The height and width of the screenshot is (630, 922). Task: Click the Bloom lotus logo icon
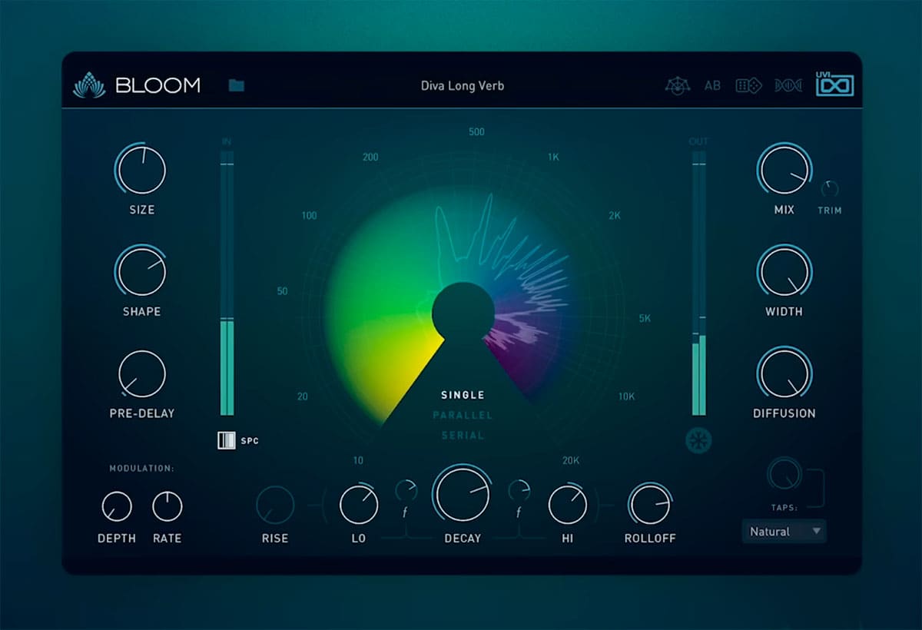[89, 85]
